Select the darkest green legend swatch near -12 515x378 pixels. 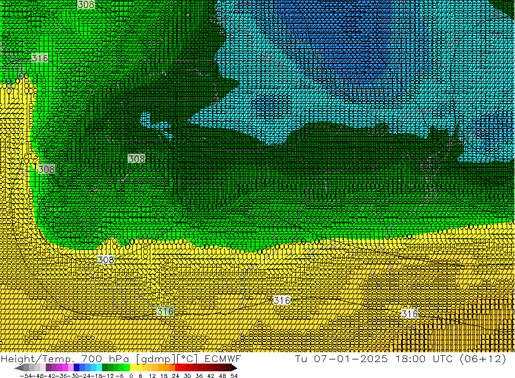pyautogui.click(x=105, y=368)
